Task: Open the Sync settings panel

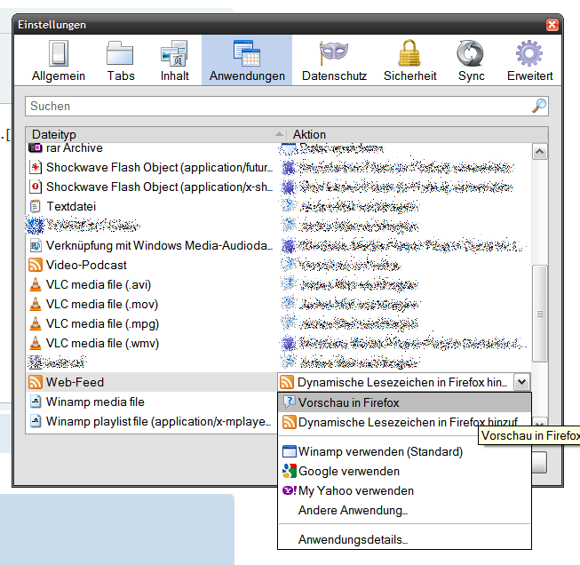Action: (471, 60)
